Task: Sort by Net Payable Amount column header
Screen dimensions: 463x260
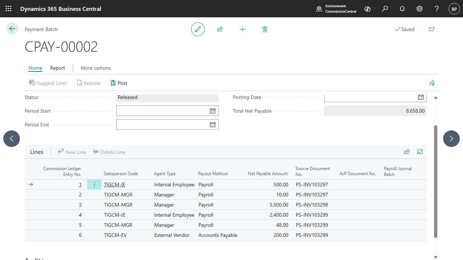Action: pos(268,174)
